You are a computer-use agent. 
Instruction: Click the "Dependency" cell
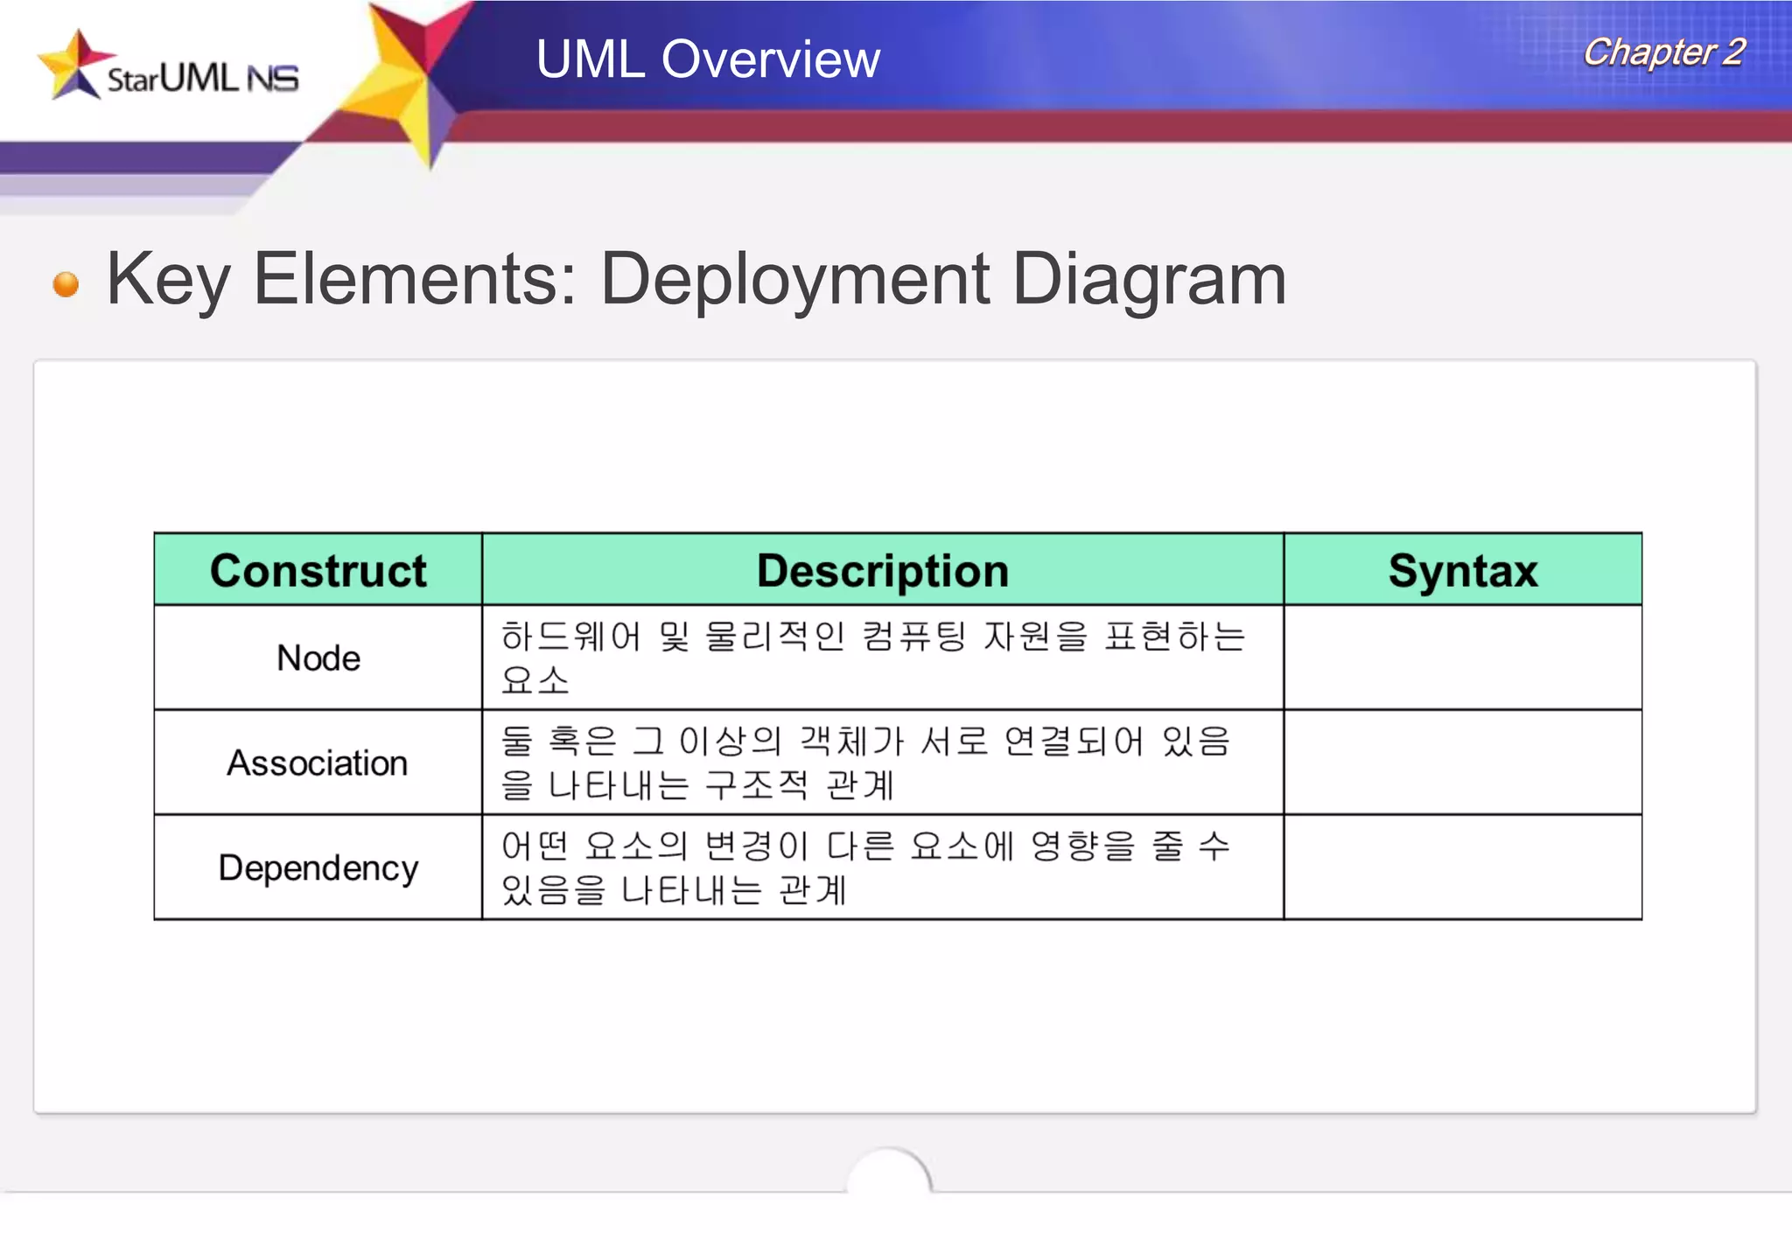pos(318,867)
